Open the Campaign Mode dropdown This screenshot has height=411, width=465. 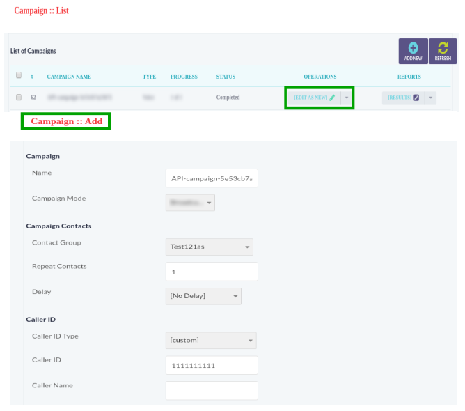click(191, 202)
